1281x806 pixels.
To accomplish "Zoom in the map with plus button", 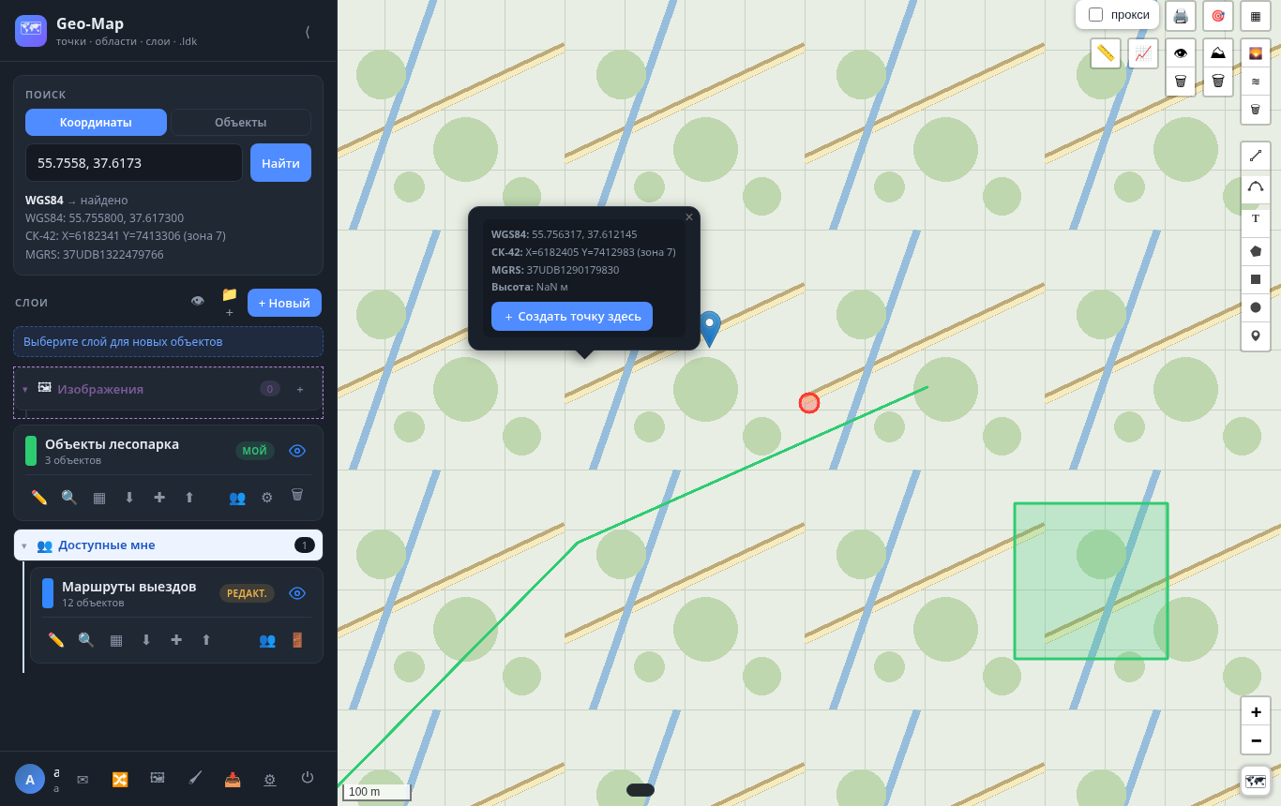I will click(1256, 712).
